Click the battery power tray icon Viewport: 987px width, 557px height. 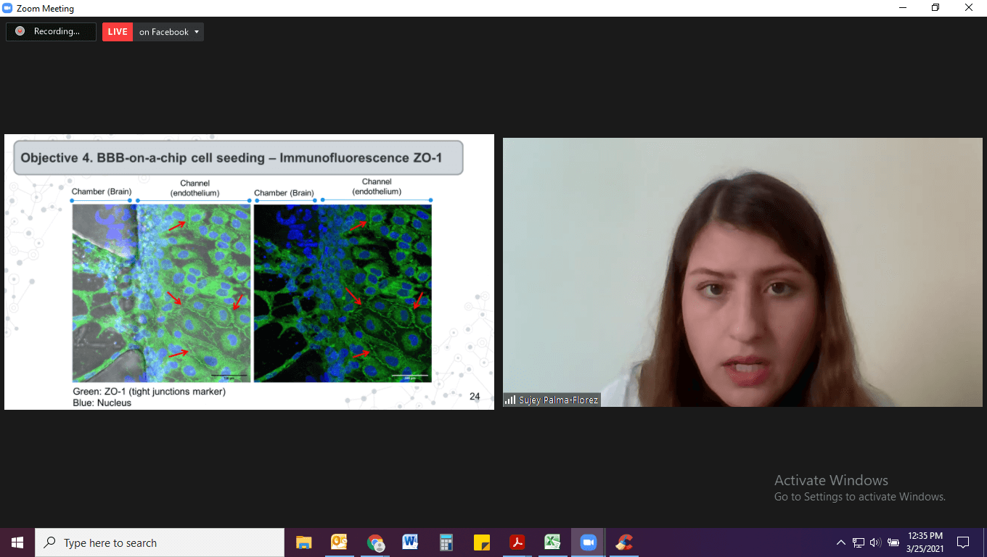click(893, 542)
